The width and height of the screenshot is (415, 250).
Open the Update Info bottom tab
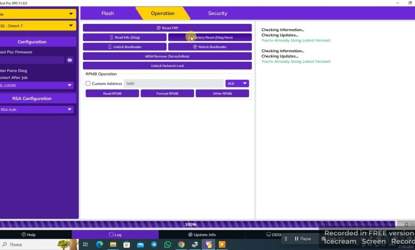coord(202,235)
